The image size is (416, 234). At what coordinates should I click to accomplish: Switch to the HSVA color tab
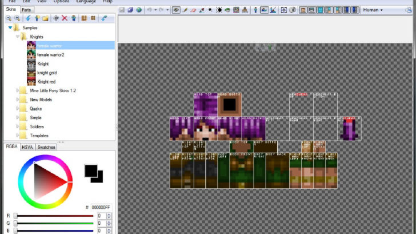pyautogui.click(x=27, y=147)
